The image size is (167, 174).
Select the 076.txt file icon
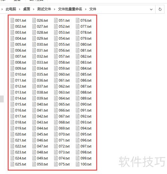pos(77,20)
